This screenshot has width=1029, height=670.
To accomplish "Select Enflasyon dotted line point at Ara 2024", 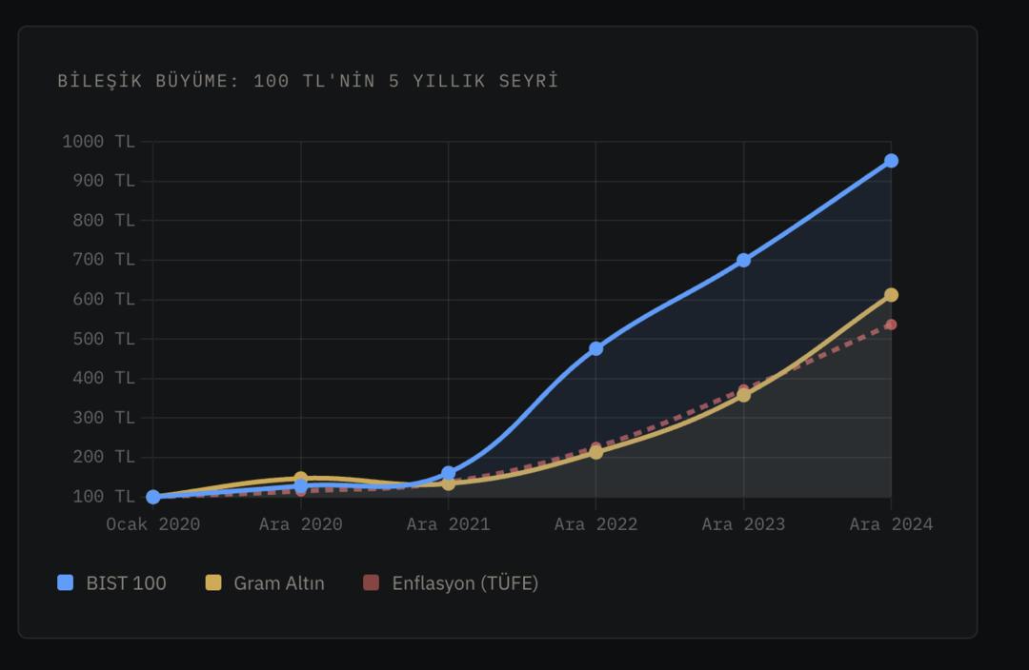I will click(891, 325).
